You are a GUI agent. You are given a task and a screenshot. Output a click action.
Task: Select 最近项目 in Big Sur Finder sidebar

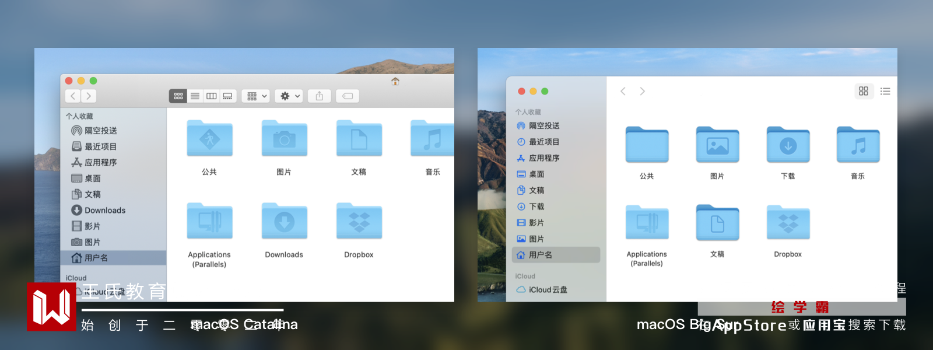(x=538, y=142)
